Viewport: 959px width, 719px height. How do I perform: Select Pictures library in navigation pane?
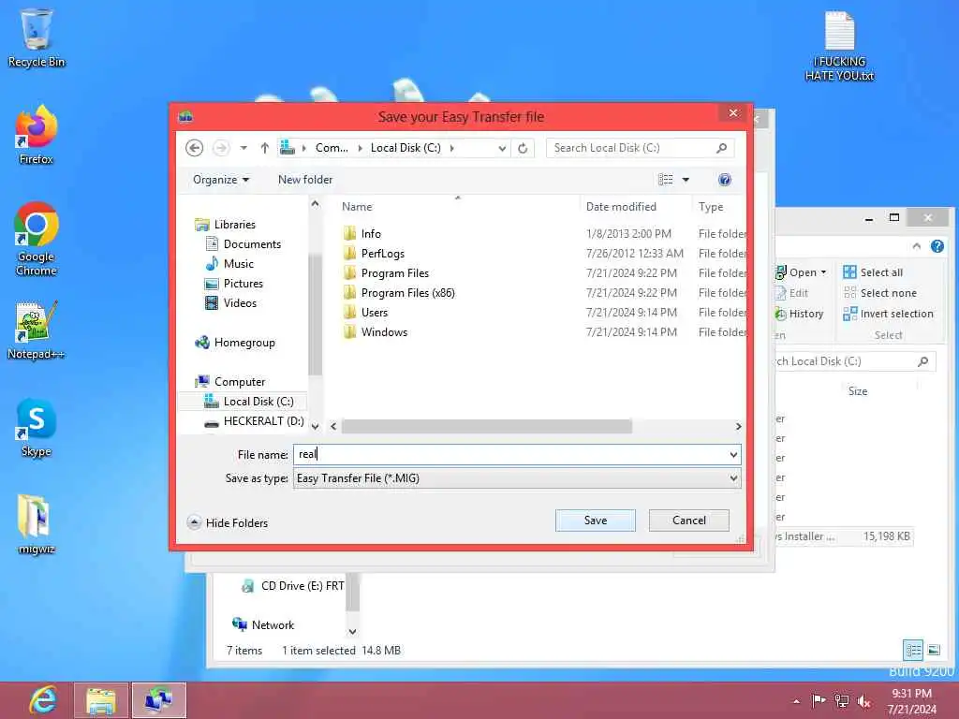(x=233, y=283)
